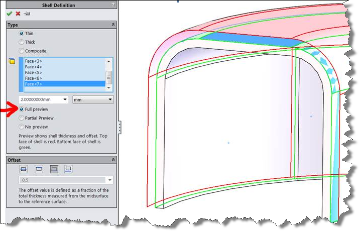Open the thickness value dropdown arrow
The height and width of the screenshot is (231, 359).
click(65, 99)
